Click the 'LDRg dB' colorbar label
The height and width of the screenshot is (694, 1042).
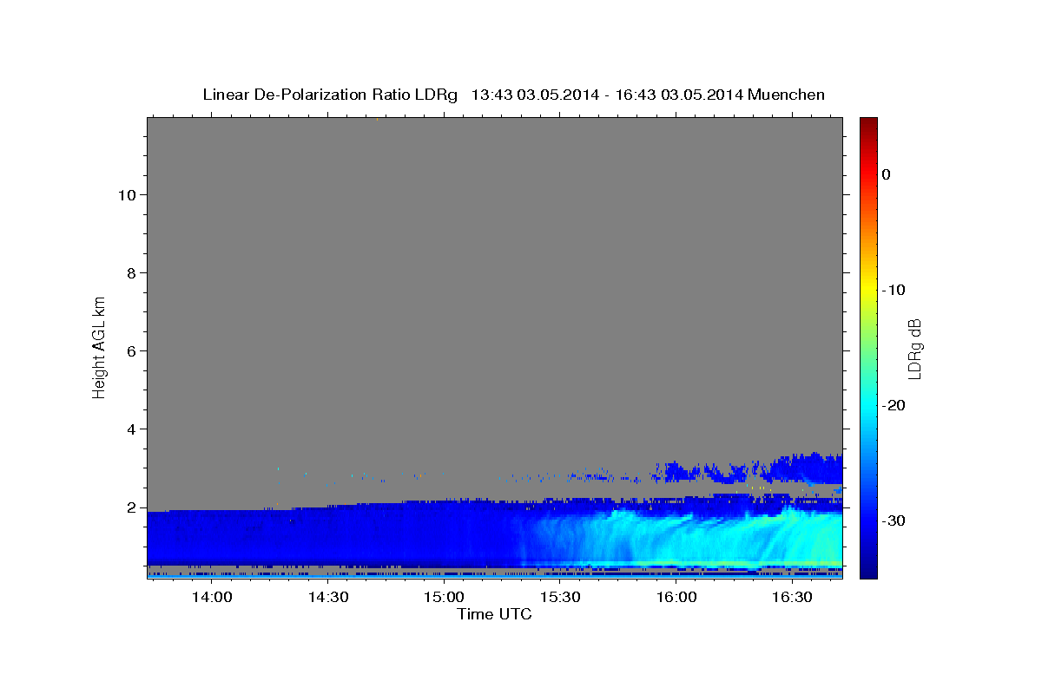coord(914,349)
